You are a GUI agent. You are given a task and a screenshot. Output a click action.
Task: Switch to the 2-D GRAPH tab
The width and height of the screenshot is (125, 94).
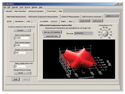[x=44, y=22]
